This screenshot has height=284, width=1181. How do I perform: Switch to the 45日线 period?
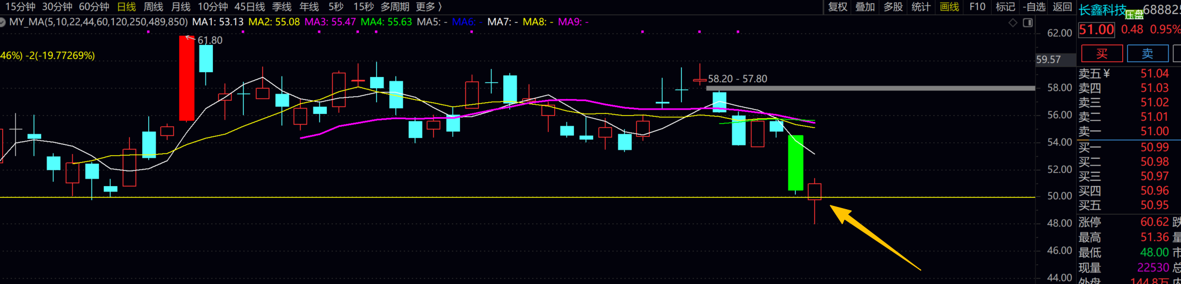250,7
